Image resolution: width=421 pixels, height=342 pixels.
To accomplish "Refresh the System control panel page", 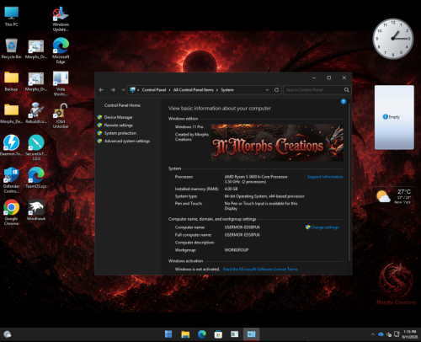I will tap(276, 90).
